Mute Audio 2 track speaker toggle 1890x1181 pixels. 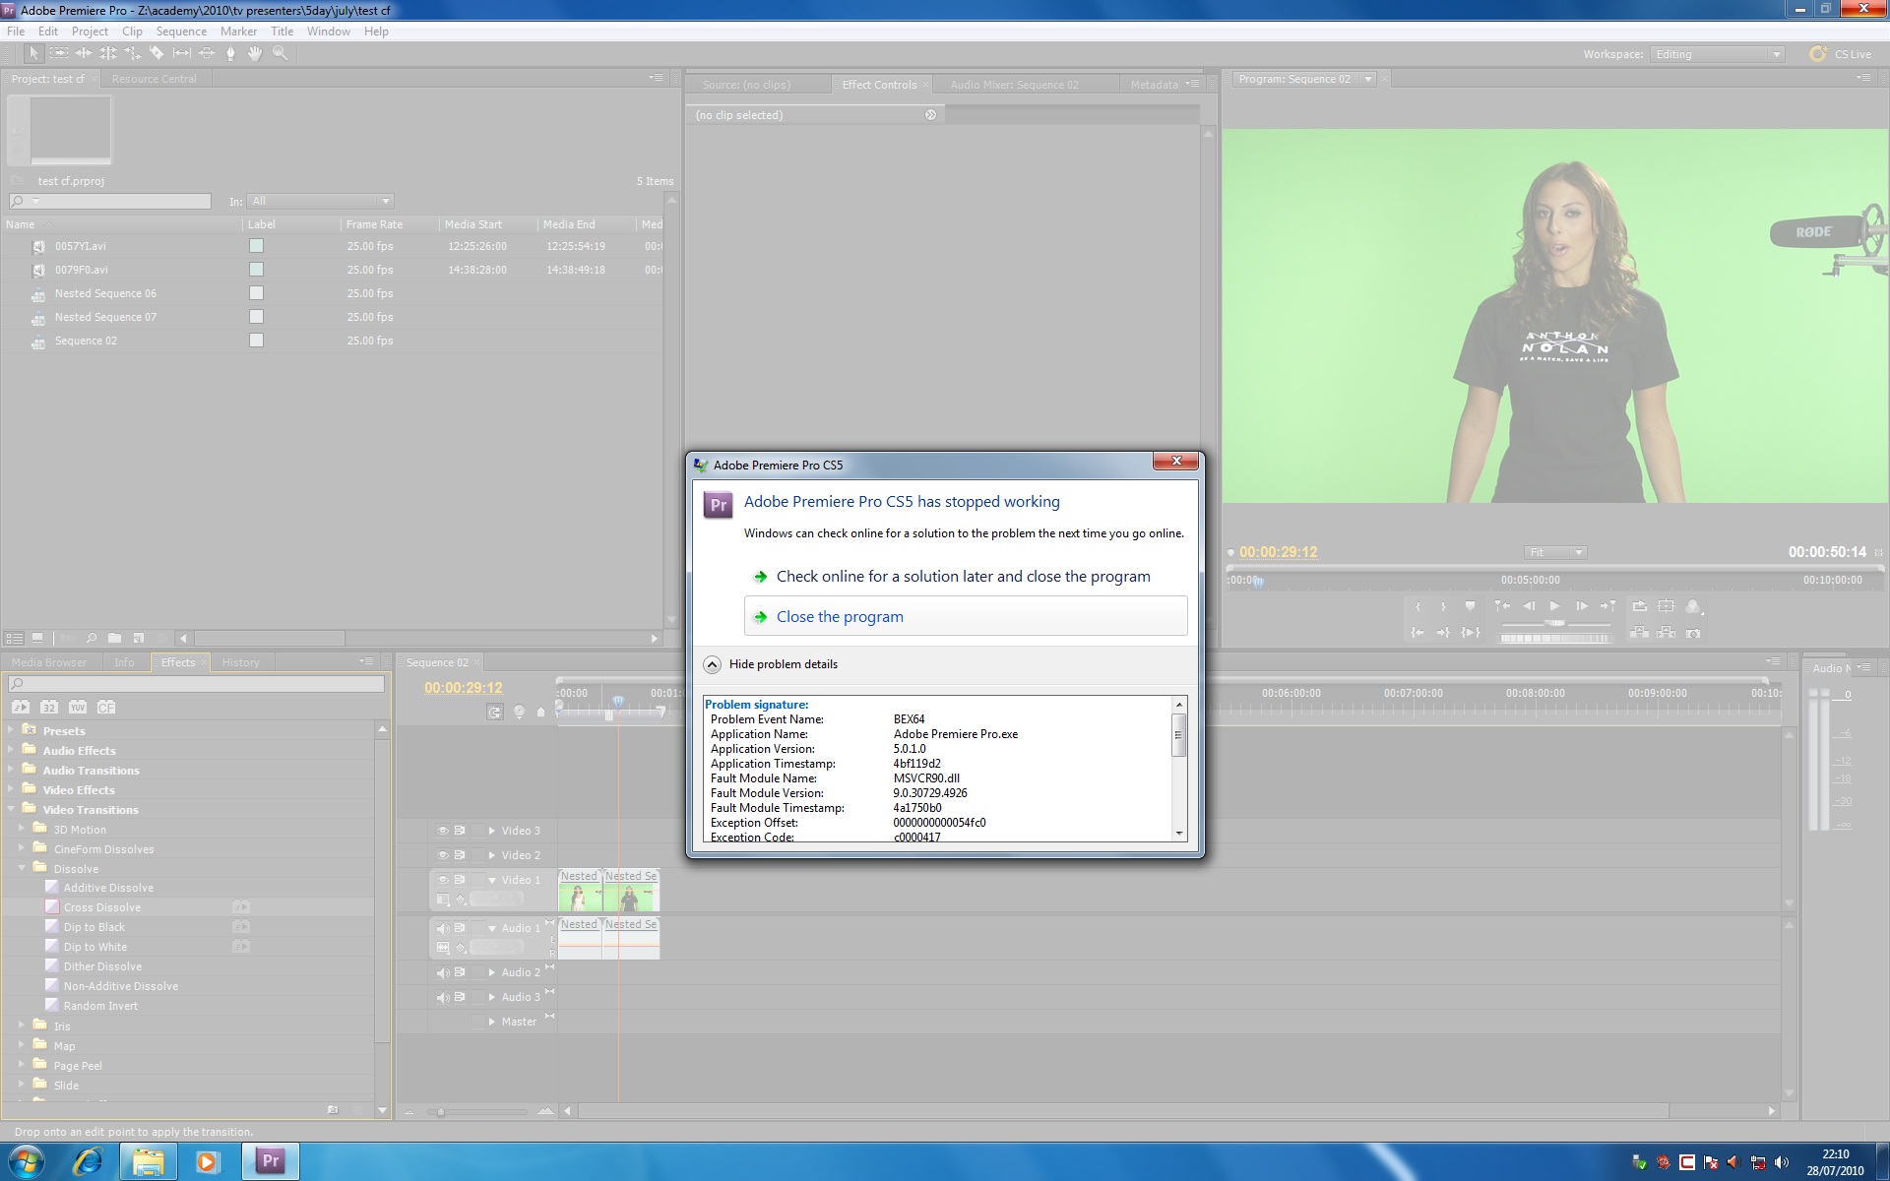[x=443, y=972]
